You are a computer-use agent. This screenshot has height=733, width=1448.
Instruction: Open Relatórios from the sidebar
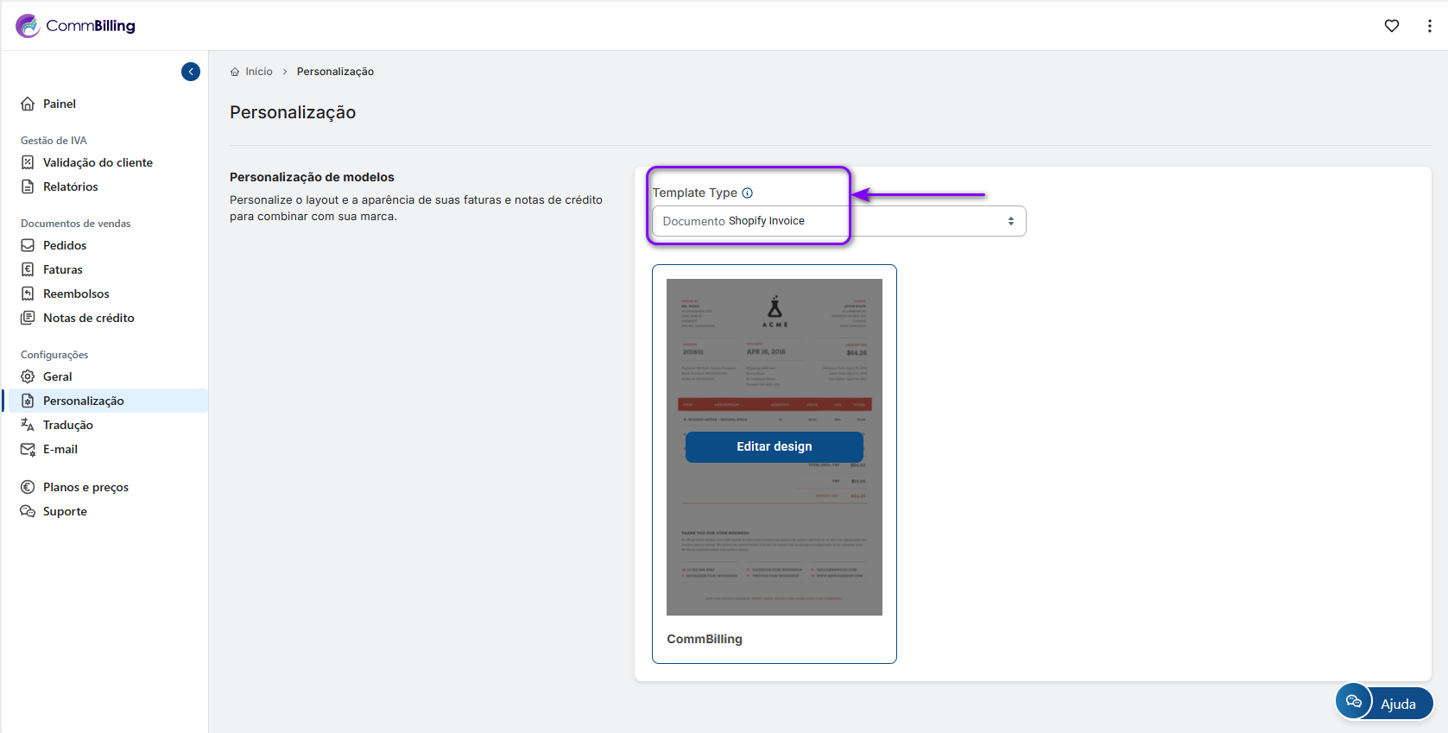pos(71,186)
